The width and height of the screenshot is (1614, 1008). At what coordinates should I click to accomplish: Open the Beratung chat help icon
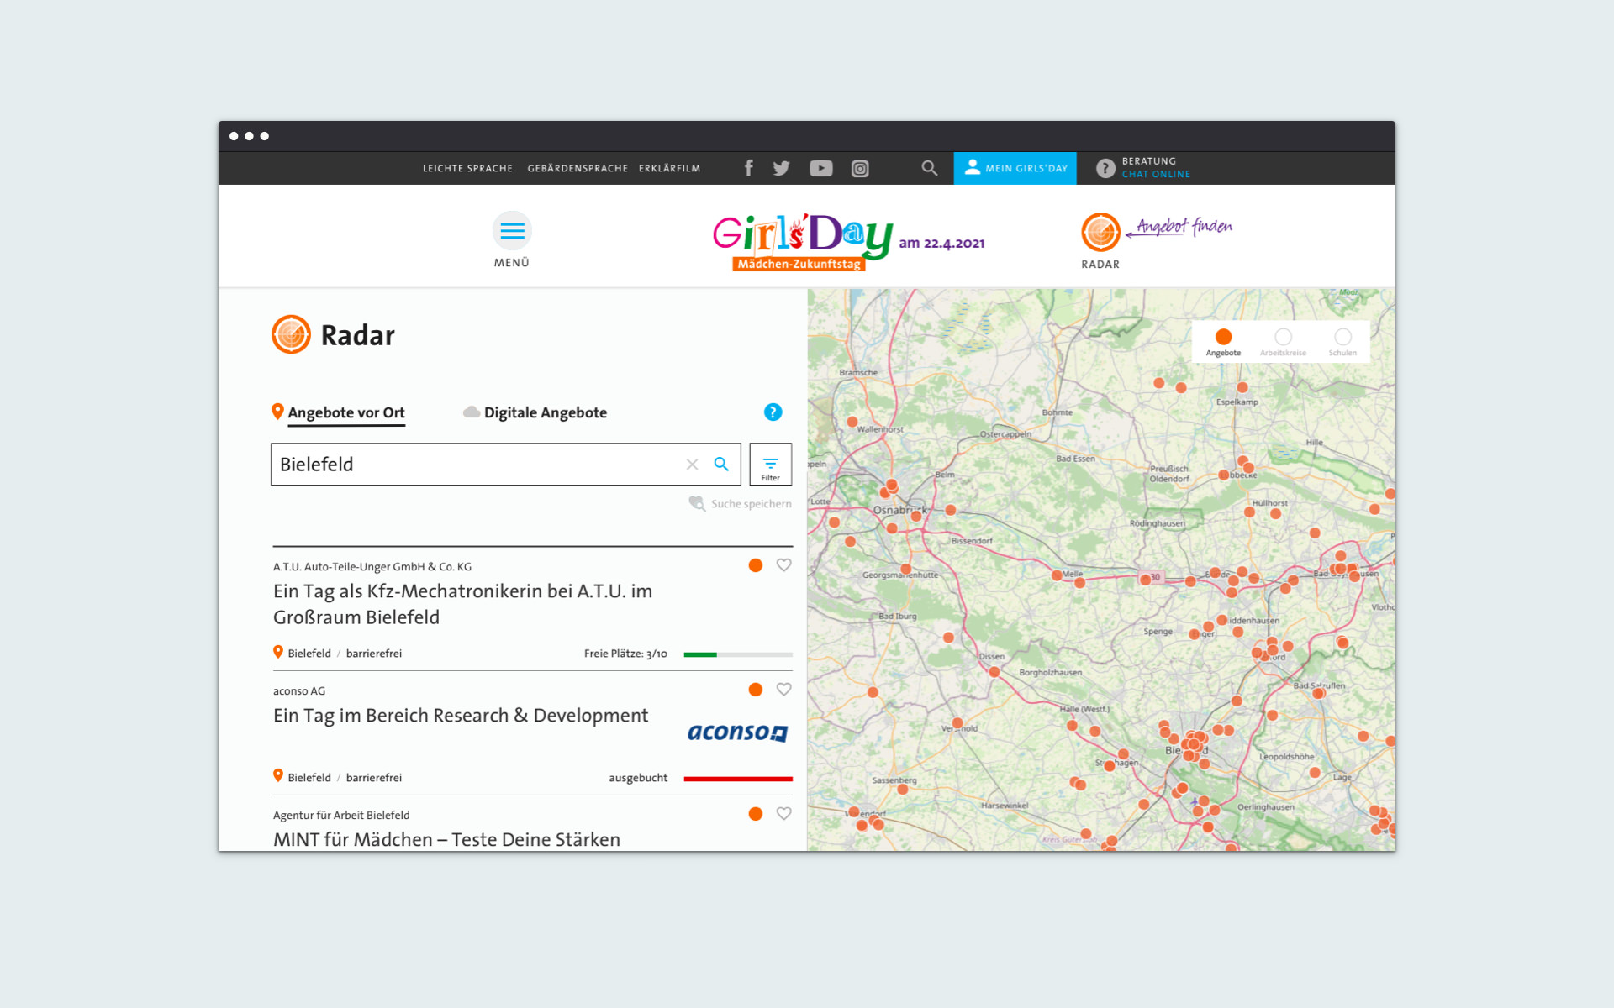click(x=1105, y=168)
